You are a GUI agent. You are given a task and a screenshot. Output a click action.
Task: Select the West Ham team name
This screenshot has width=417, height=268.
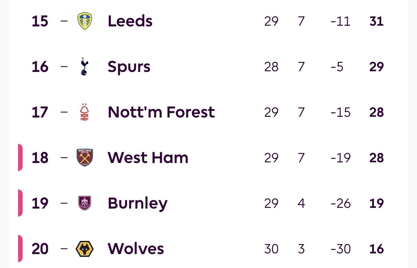click(148, 158)
